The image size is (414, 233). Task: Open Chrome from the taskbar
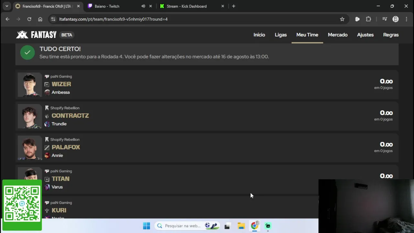pos(255,225)
